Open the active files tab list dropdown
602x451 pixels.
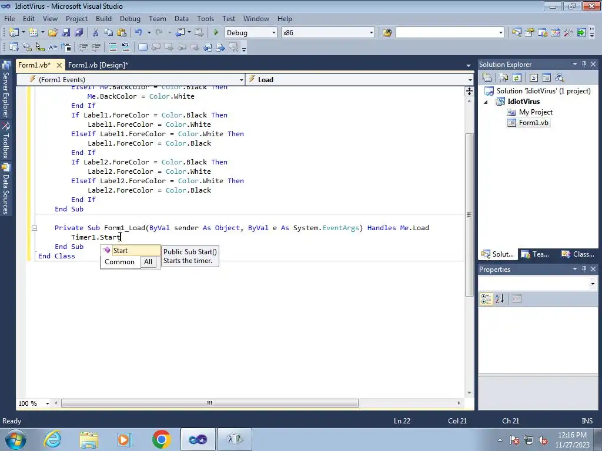[x=469, y=66]
